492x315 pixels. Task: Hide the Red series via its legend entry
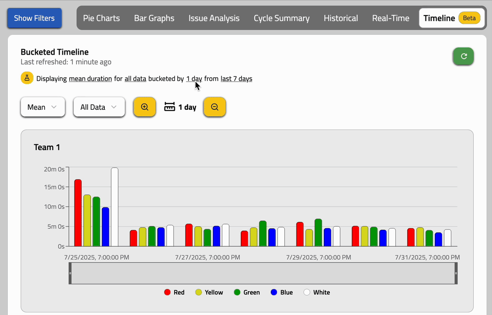click(x=174, y=292)
